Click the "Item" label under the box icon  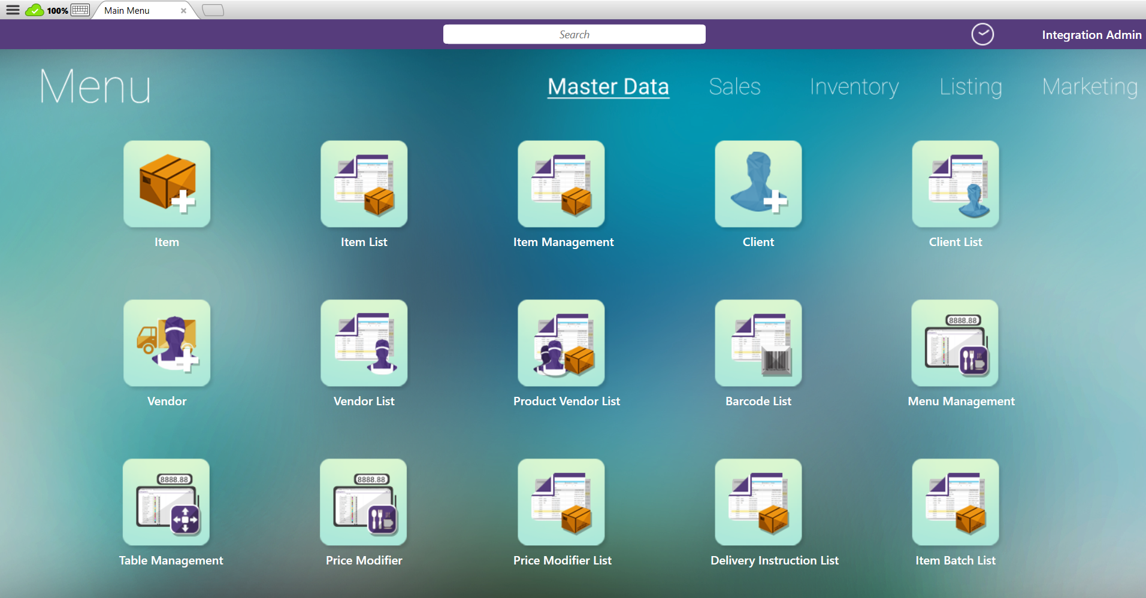coord(167,242)
